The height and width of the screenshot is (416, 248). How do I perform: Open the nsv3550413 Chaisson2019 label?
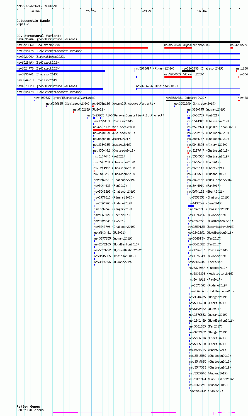[x=114, y=121]
